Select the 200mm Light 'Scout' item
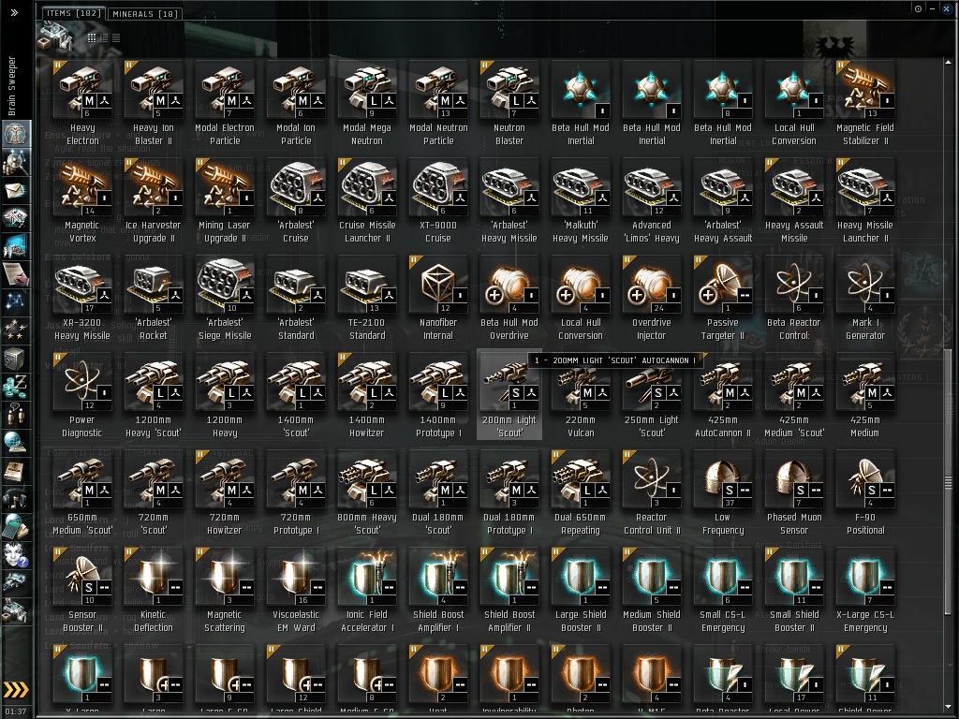This screenshot has height=719, width=959. pyautogui.click(x=509, y=396)
